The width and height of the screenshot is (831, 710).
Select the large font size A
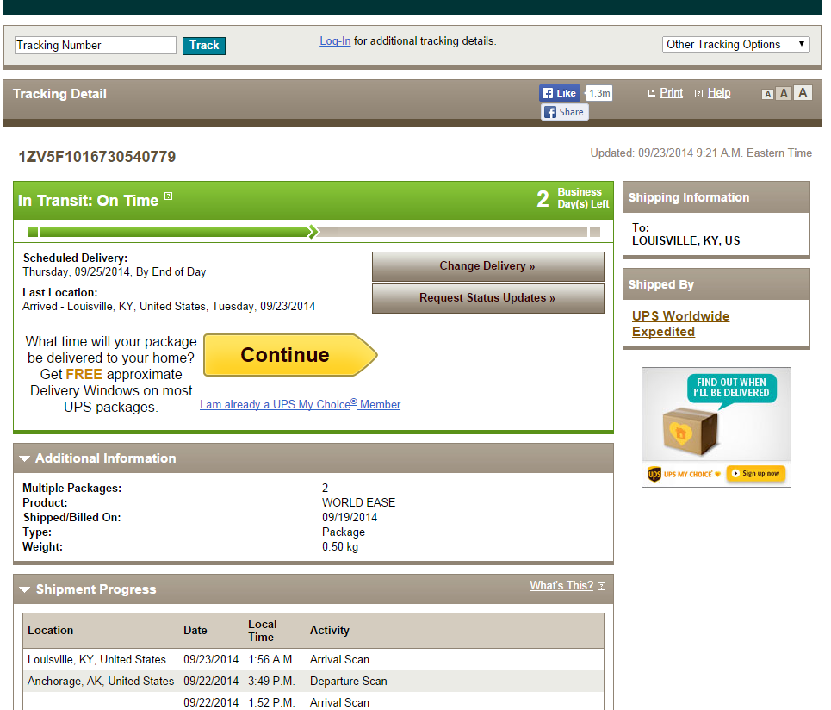click(x=803, y=93)
